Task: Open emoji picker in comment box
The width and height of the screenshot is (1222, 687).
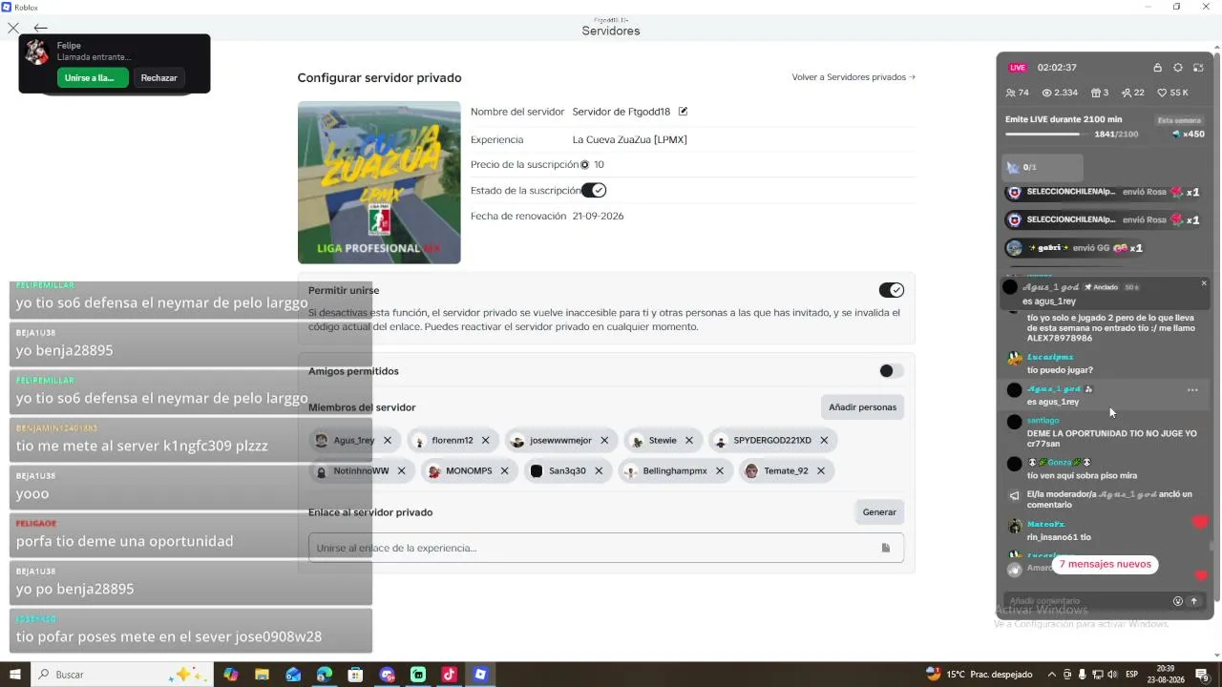Action: pos(1177,601)
